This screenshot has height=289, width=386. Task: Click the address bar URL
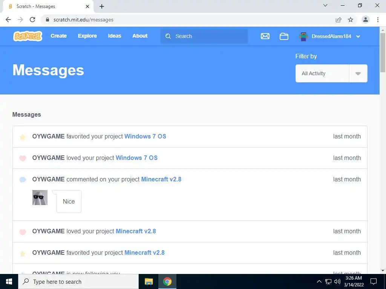(83, 20)
